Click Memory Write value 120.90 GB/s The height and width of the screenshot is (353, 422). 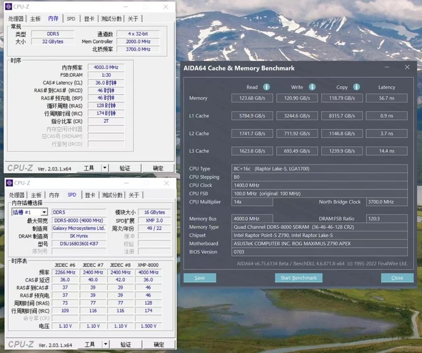click(x=297, y=98)
